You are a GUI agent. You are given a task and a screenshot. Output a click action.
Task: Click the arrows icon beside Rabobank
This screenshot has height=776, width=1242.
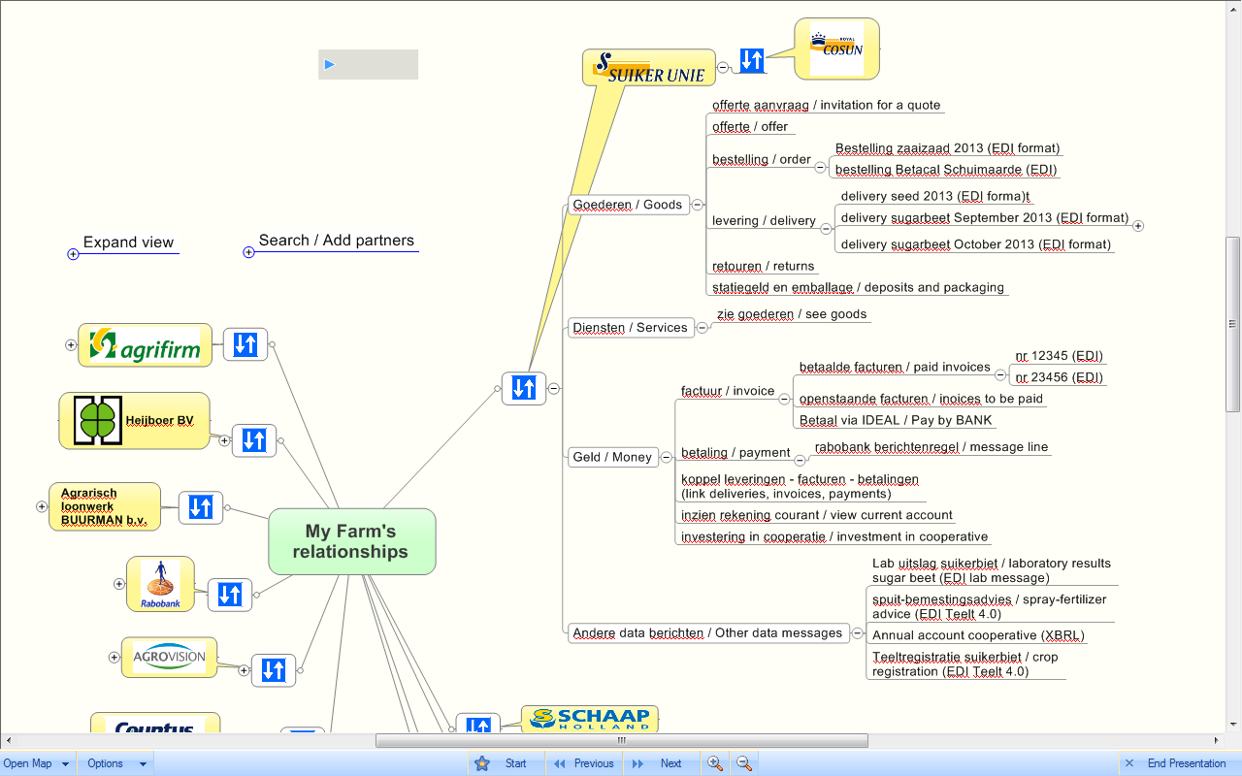pos(230,594)
